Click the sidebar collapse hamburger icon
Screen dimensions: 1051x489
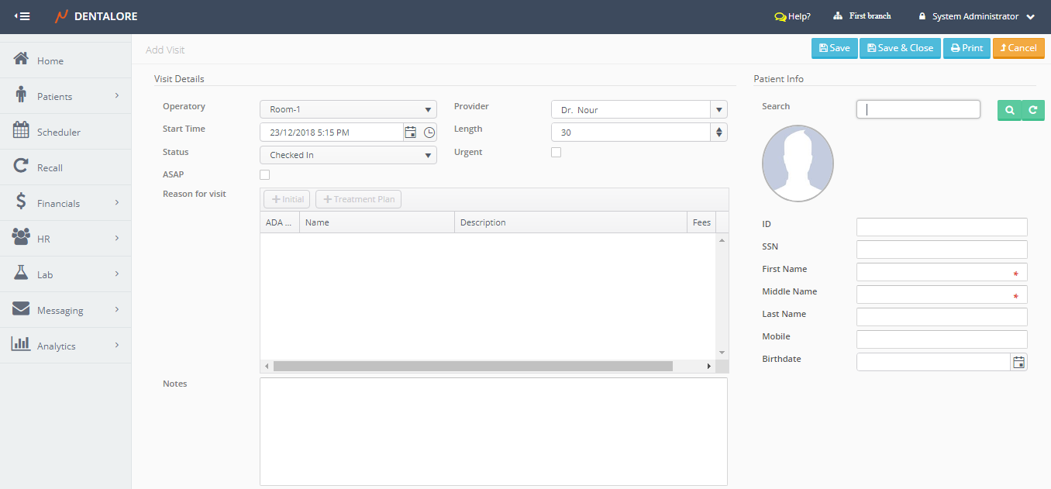(x=22, y=16)
